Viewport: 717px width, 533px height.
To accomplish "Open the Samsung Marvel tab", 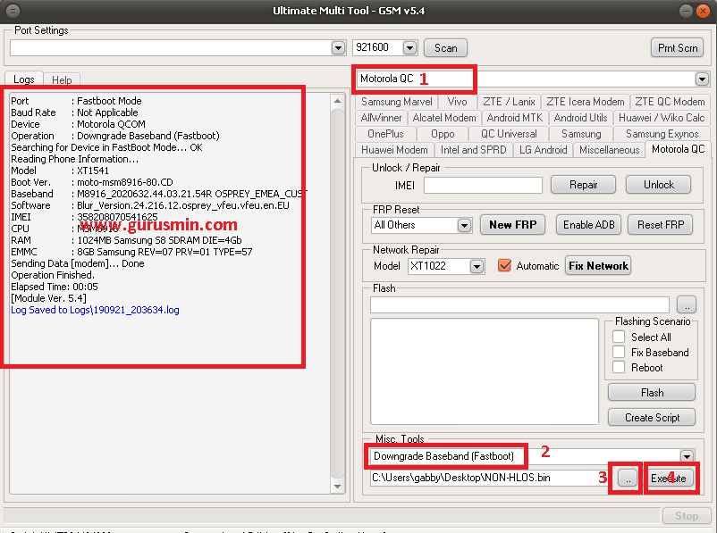I will click(x=396, y=102).
